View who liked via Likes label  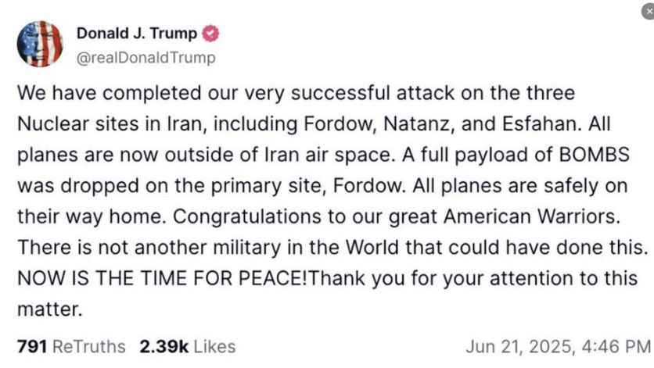point(214,347)
